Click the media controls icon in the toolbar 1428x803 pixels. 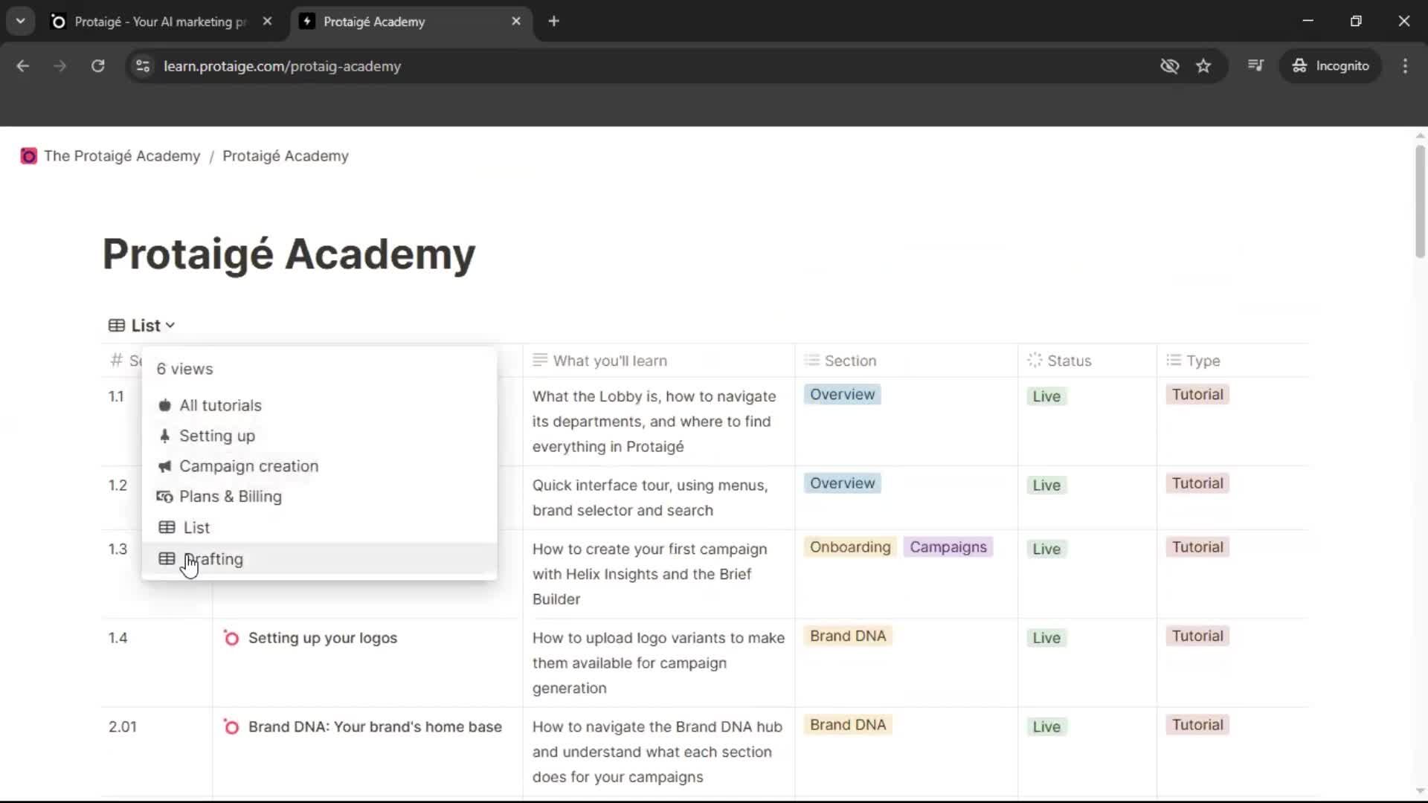point(1256,65)
